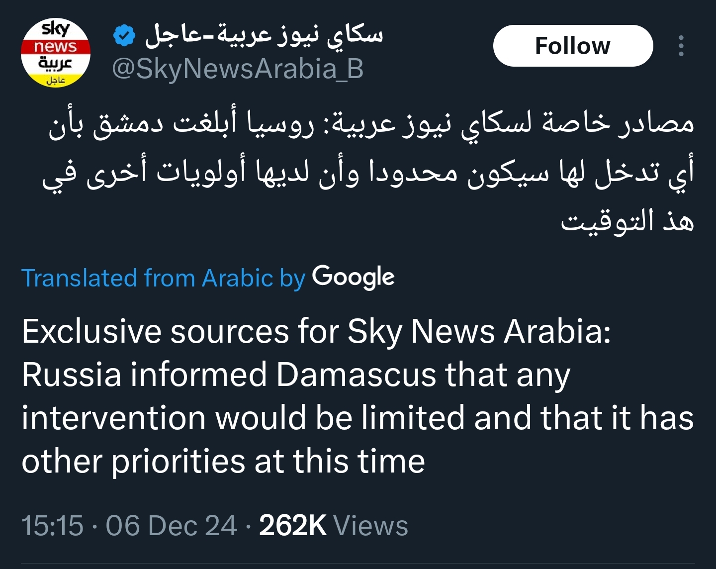Click the last short Arabic text line
This screenshot has height=569, width=716.
[627, 220]
